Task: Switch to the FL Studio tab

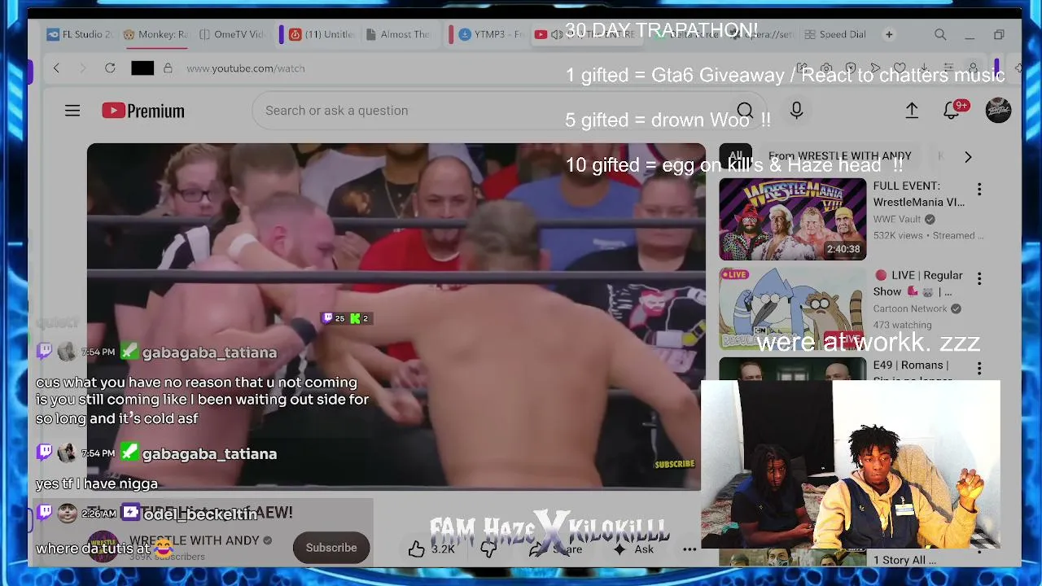Action: (80, 35)
